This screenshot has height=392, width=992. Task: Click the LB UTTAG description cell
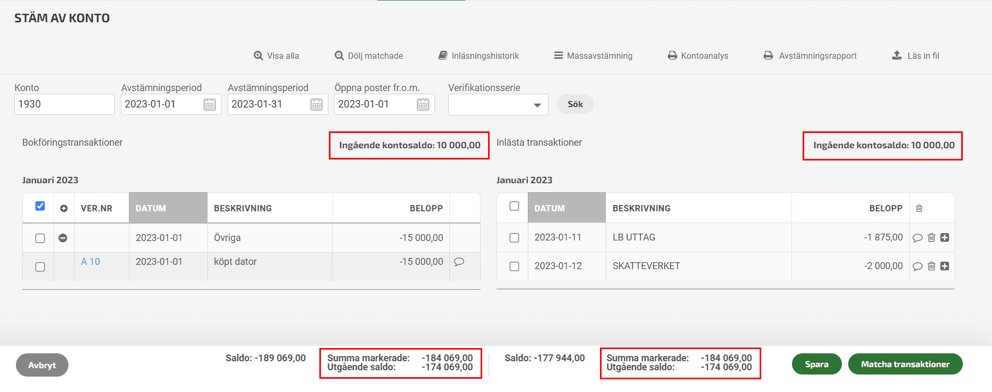click(x=699, y=237)
